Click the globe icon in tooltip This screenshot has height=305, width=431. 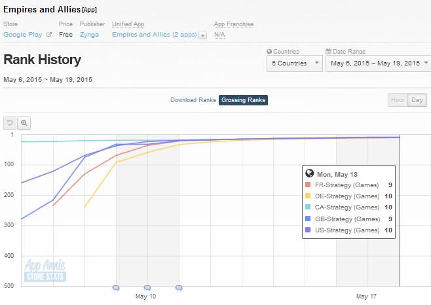pos(310,174)
